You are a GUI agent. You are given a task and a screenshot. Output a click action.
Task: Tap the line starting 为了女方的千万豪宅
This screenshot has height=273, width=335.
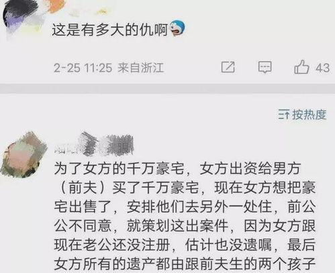point(177,169)
